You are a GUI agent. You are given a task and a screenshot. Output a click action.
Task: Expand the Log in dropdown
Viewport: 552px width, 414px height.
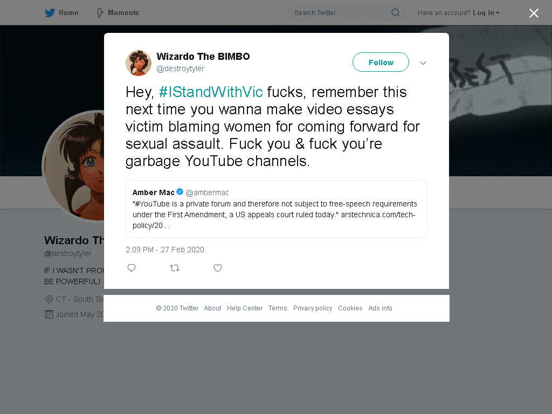(486, 13)
